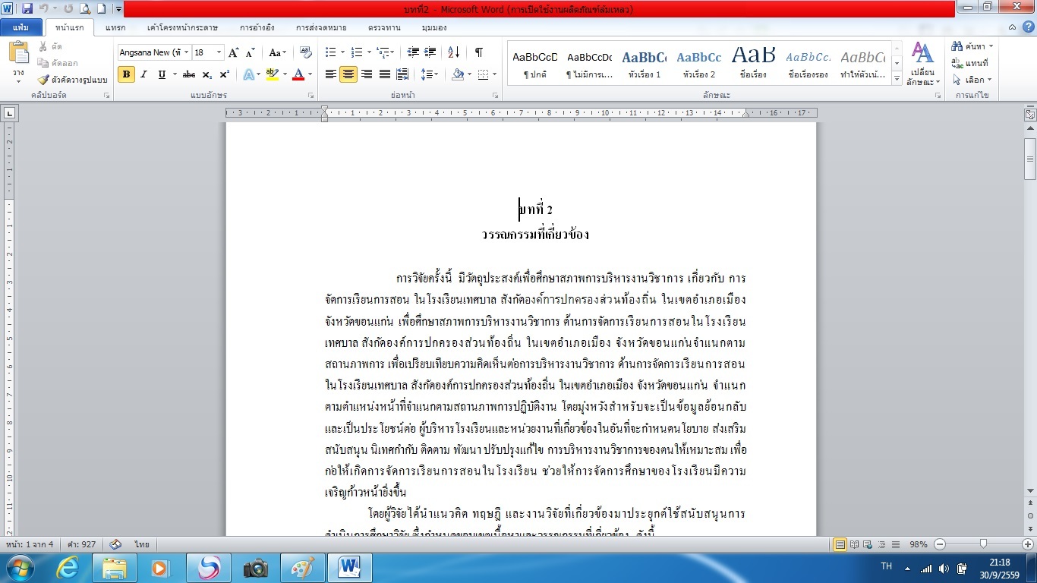Toggle Italic formatting

point(143,74)
